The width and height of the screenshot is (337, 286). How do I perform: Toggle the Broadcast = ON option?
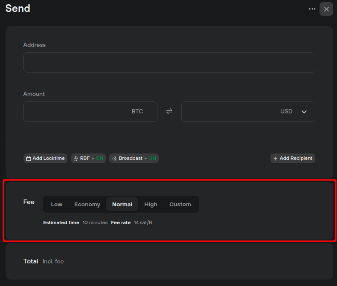pyautogui.click(x=134, y=158)
